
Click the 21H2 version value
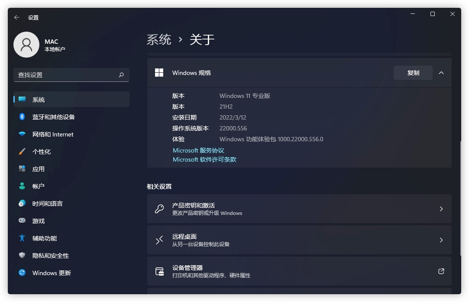point(226,107)
